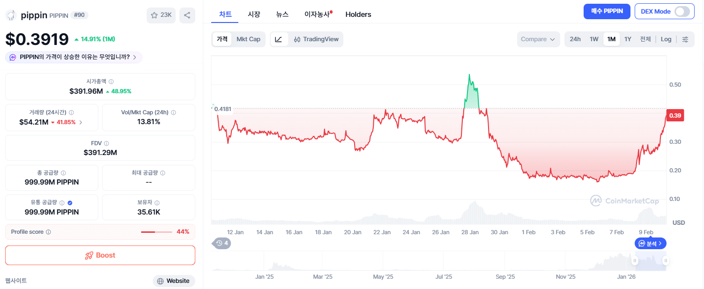704x289 pixels.
Task: Open the Website link
Action: [174, 281]
